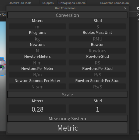The width and height of the screenshot is (139, 140).
Task: Click the Kilograms label
Action: [x=37, y=33]
